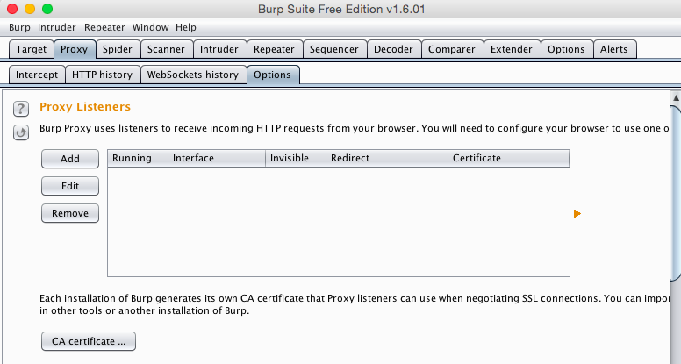Click the Proxy Listeners help question-mark icon
This screenshot has height=364, width=681.
(21, 110)
